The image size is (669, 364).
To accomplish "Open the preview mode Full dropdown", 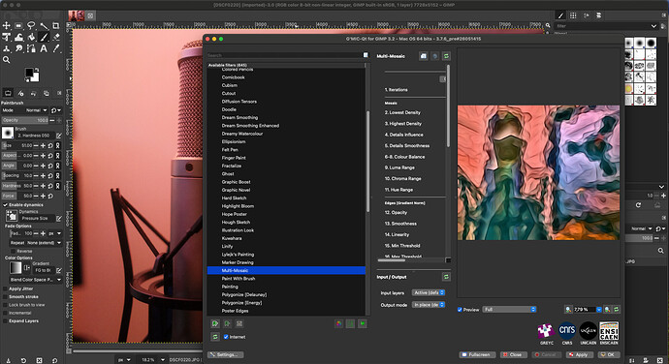I will (x=509, y=310).
